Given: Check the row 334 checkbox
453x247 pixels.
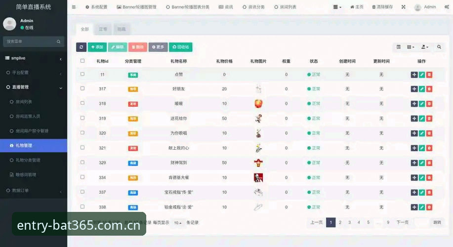Looking at the screenshot, I should coord(82,177).
